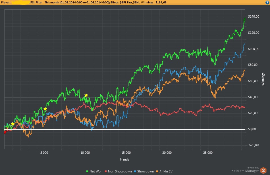Click the yellow star near 5 000 hands
The width and height of the screenshot is (270, 175).
pos(45,109)
